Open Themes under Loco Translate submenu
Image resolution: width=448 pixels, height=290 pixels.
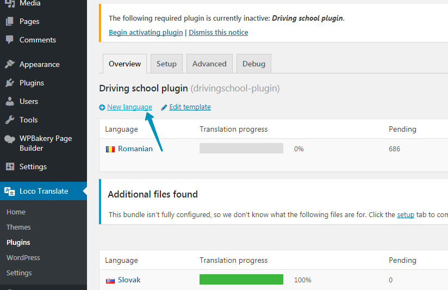(x=18, y=227)
